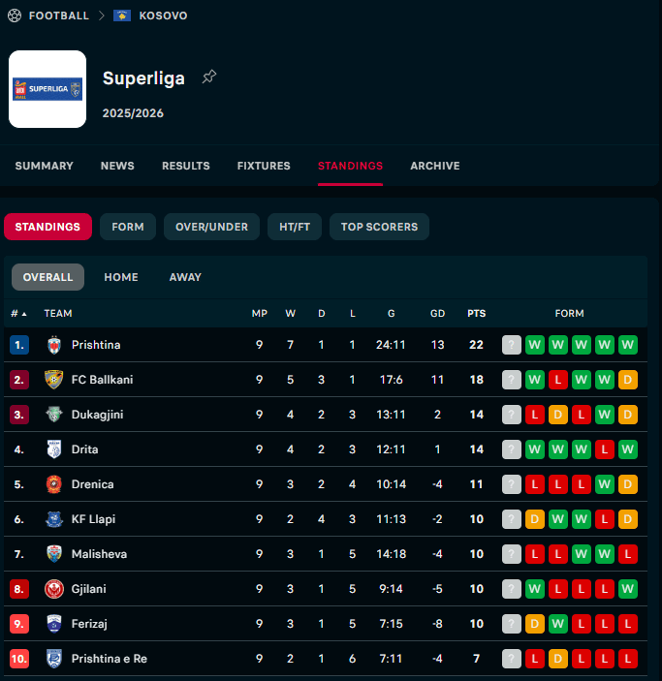Click Gjilani team crest
The height and width of the screenshot is (681, 662).
point(53,589)
